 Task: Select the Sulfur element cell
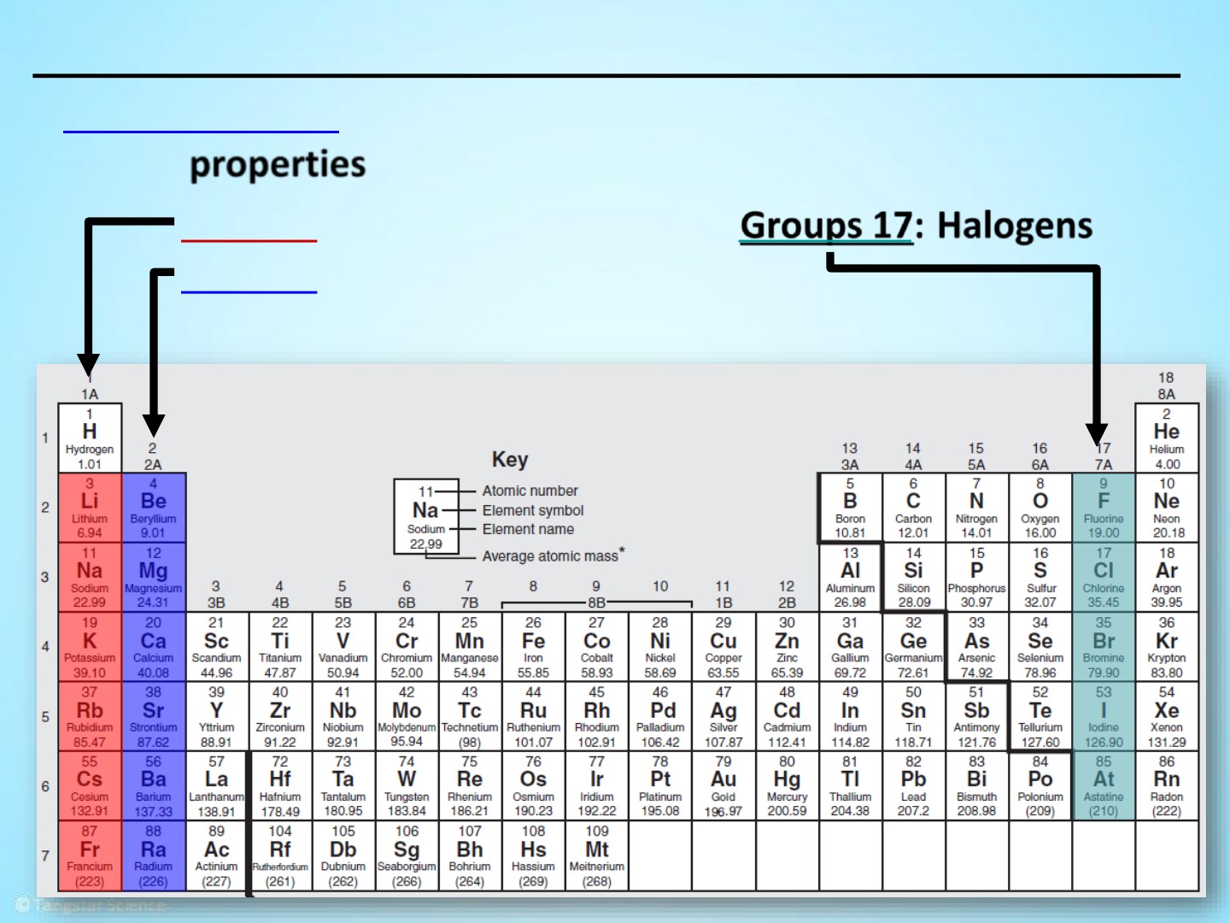click(x=1040, y=577)
